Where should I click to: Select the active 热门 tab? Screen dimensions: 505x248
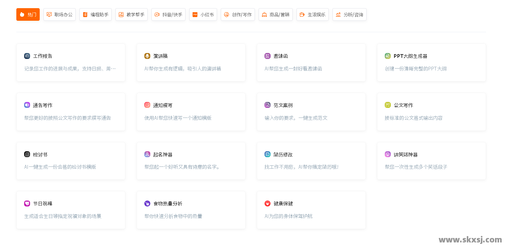tap(28, 14)
